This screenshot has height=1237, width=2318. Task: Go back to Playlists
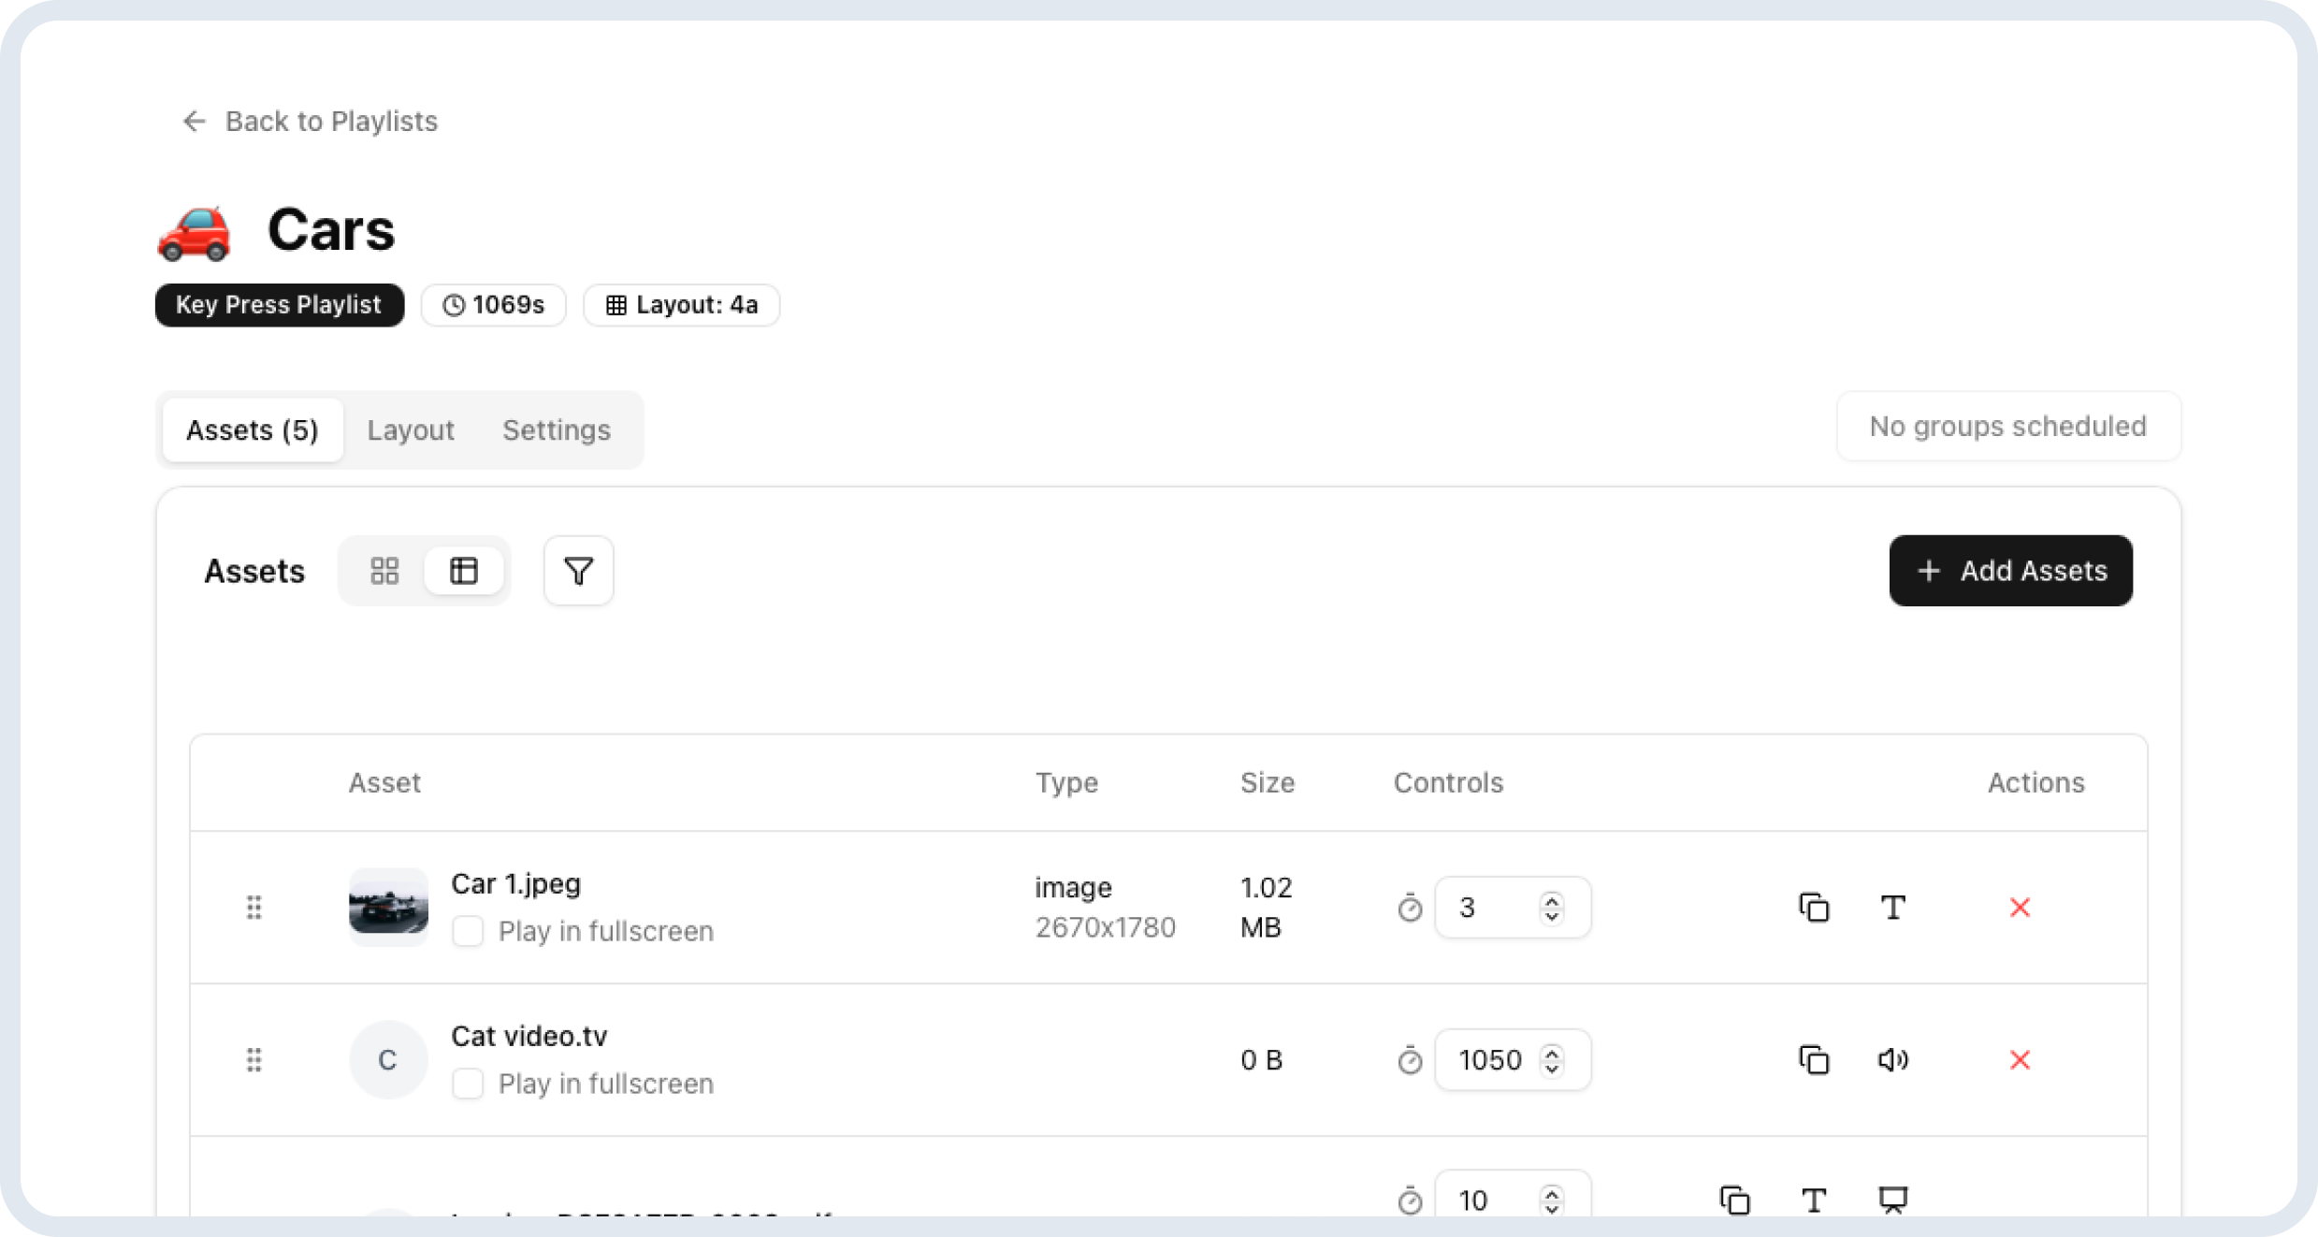(x=310, y=122)
